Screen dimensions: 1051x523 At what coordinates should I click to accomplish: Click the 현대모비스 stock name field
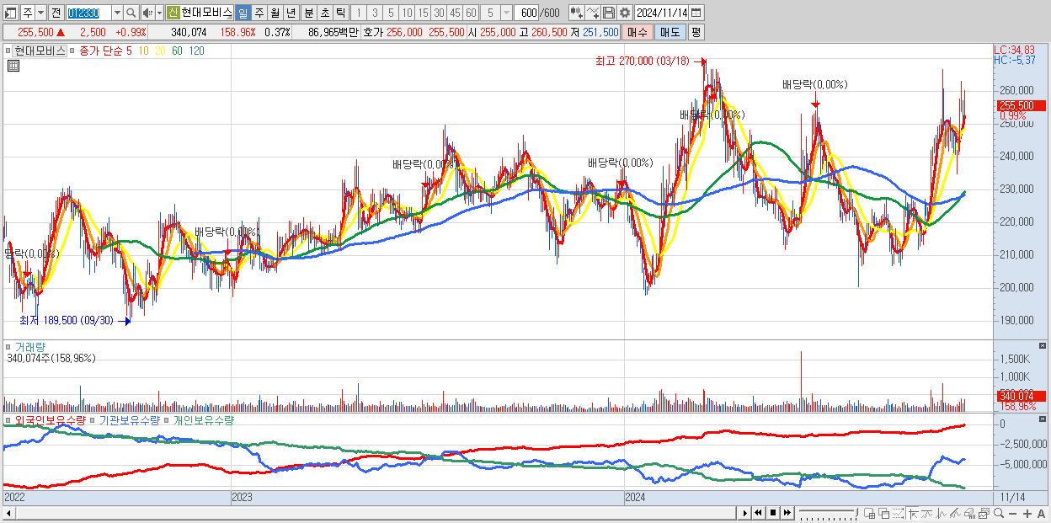coord(206,13)
